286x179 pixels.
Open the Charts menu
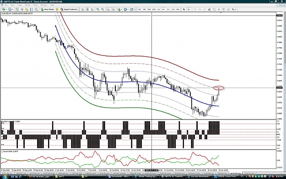(27, 5)
